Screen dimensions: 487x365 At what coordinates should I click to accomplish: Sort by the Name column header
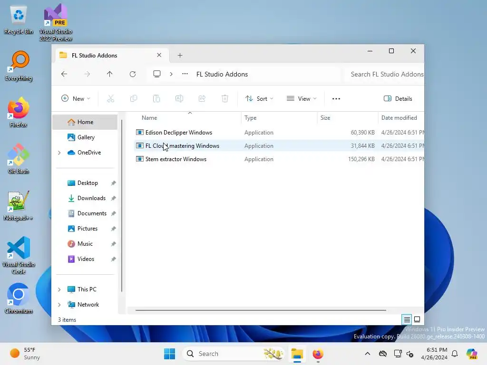pyautogui.click(x=188, y=118)
